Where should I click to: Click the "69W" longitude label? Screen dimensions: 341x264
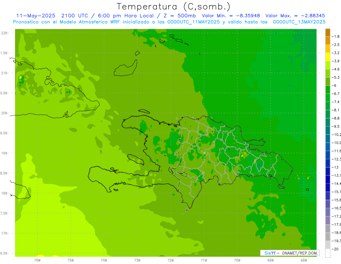tap(271, 260)
